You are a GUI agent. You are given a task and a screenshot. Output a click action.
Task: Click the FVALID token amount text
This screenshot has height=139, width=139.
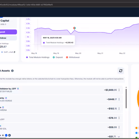click(x=6, y=91)
